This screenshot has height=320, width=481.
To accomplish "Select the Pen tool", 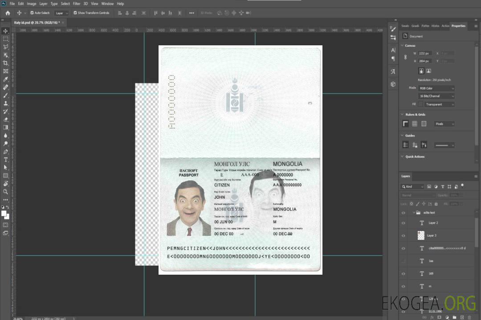I will (x=5, y=152).
